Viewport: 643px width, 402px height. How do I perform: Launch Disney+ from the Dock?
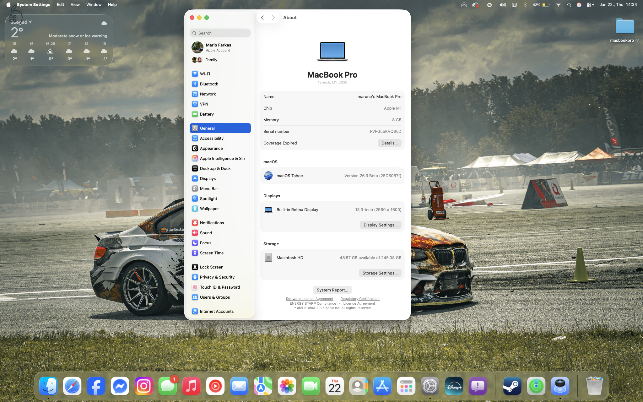click(x=454, y=386)
